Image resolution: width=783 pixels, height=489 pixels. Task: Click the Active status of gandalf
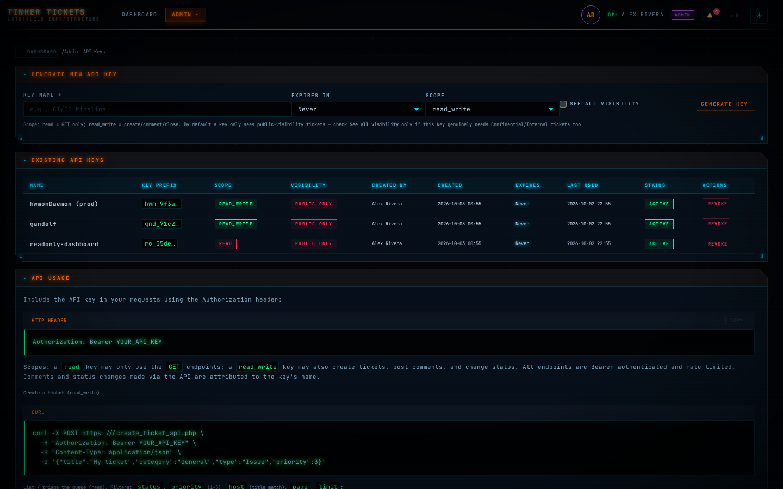pos(659,224)
